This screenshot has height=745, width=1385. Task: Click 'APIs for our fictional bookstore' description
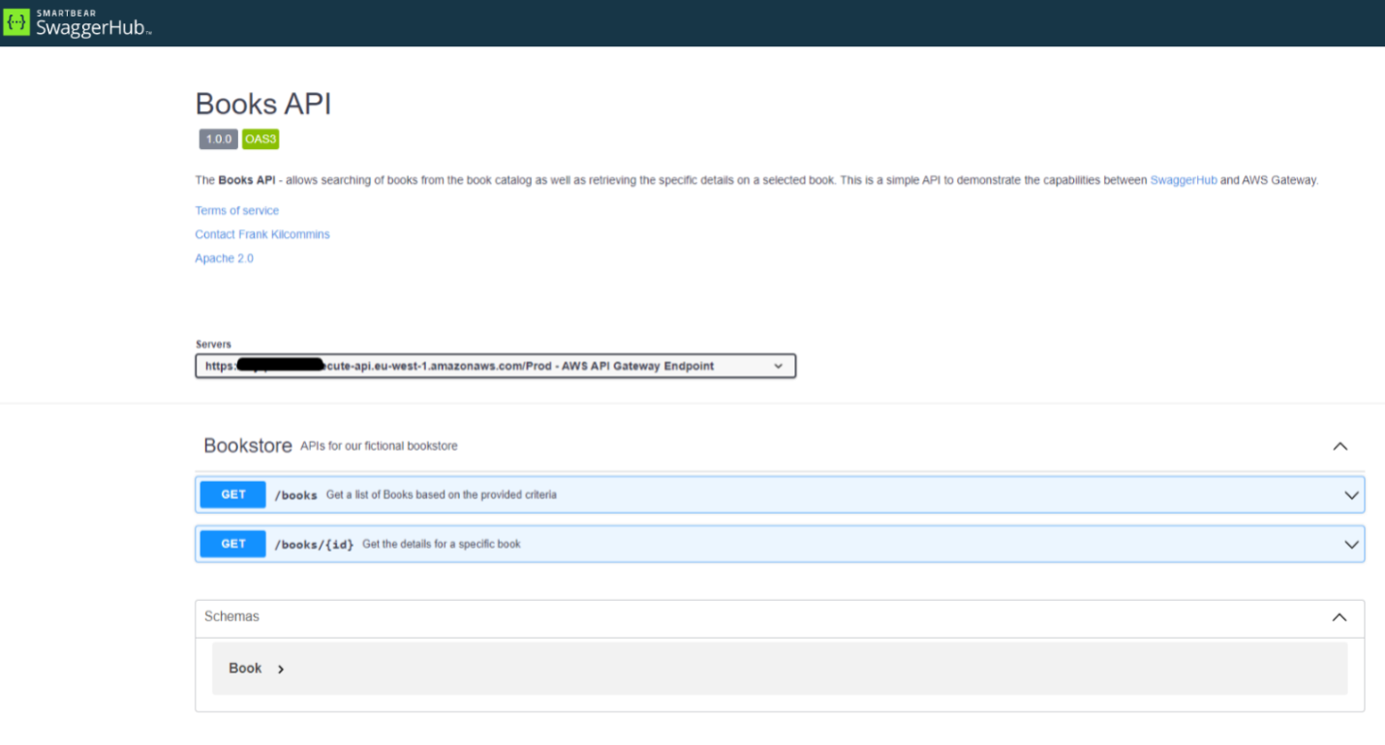pos(379,446)
